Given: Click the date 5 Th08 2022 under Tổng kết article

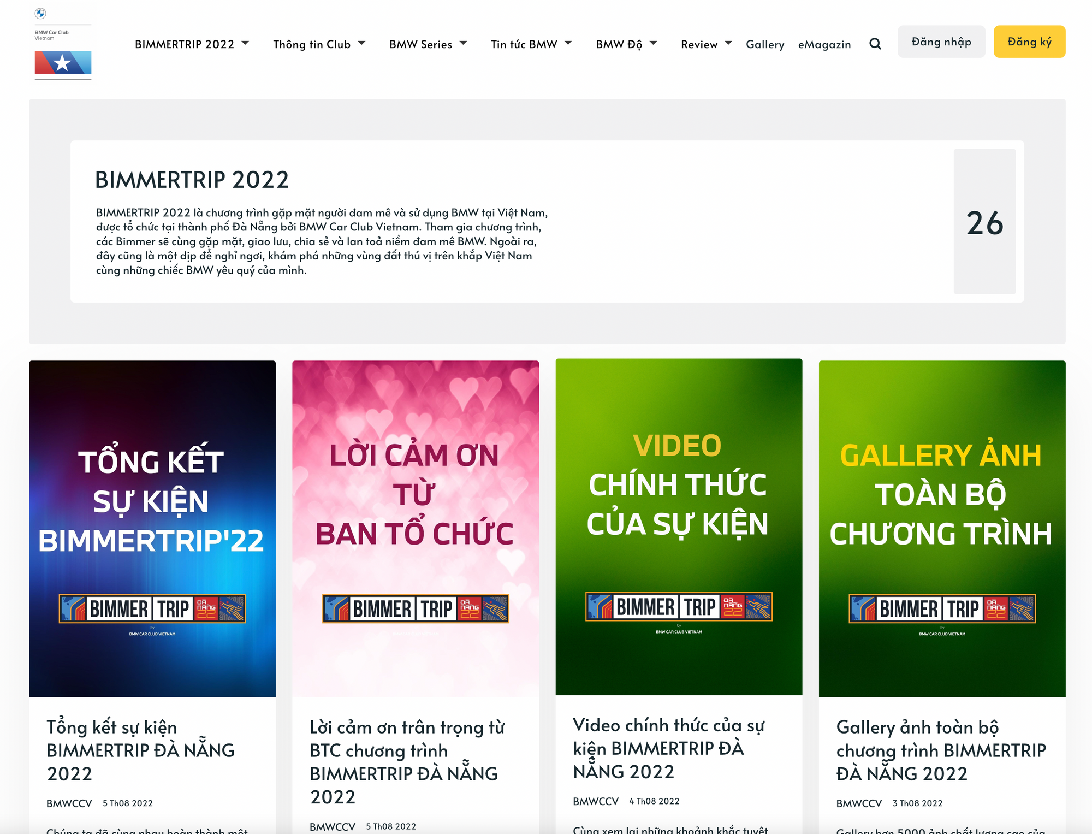Looking at the screenshot, I should [x=128, y=803].
